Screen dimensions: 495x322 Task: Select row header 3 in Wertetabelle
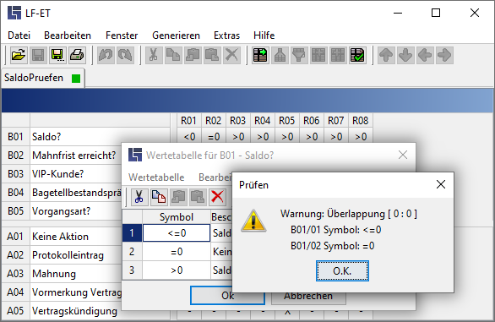132,270
